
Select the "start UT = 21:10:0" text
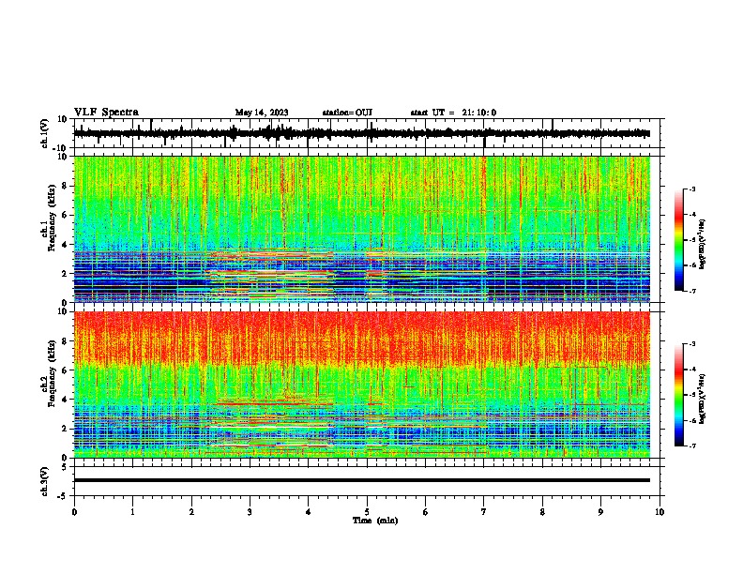(x=453, y=113)
